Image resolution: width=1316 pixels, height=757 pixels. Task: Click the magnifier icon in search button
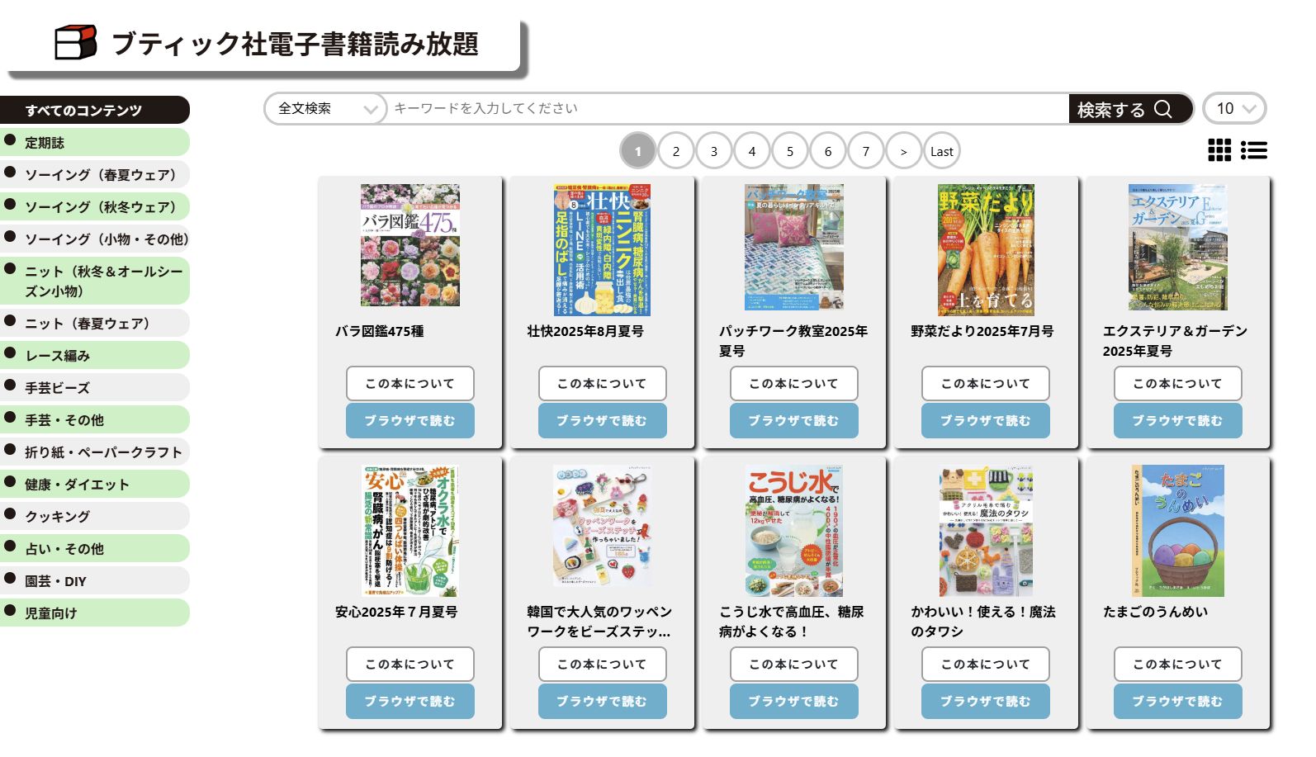click(1163, 109)
